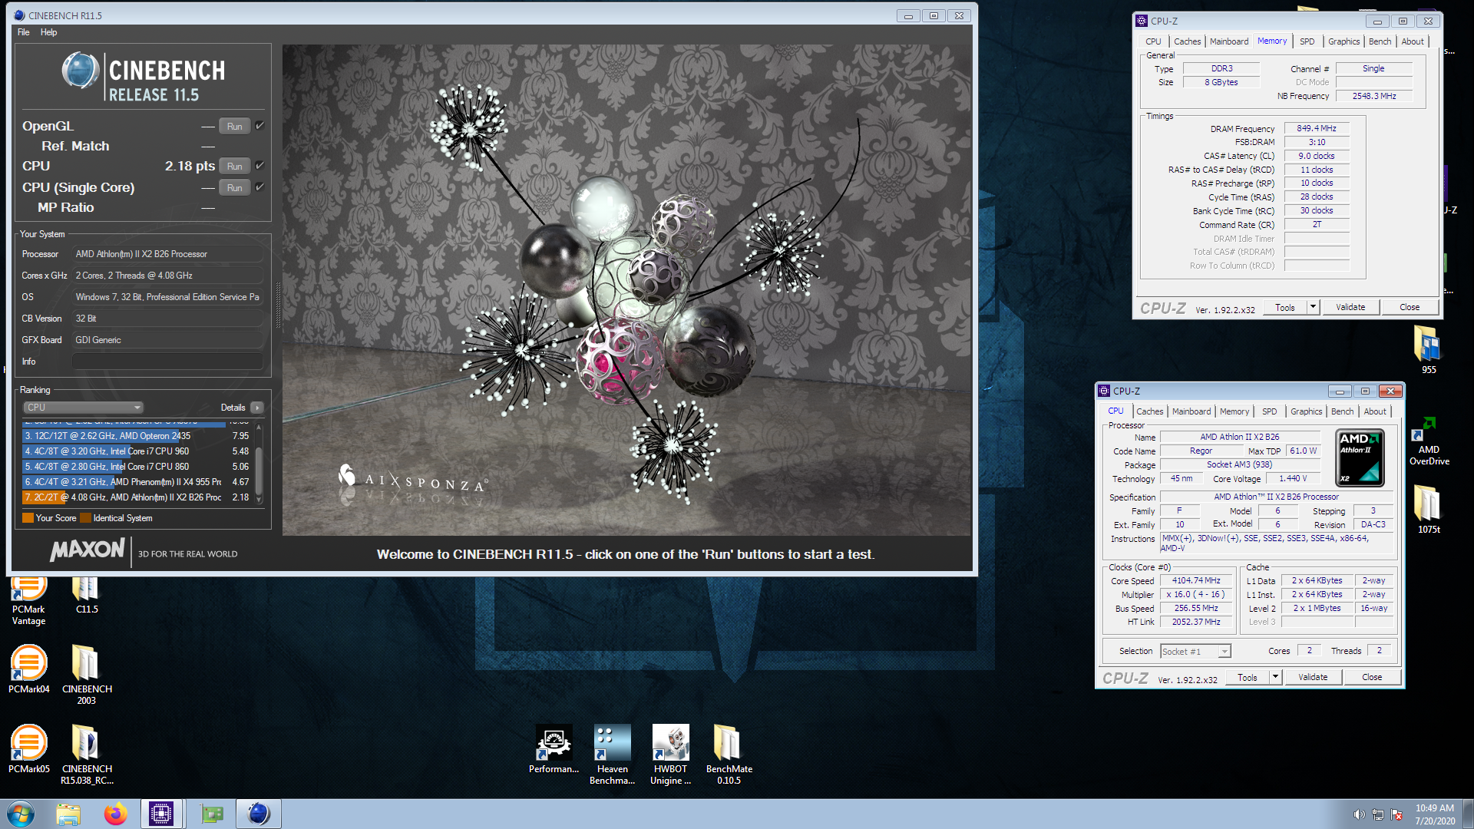
Task: Click the network tray icon
Action: 1378,814
